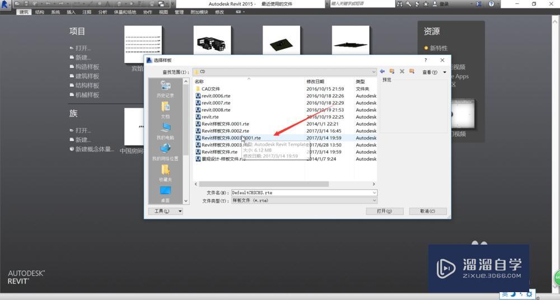Click the Exchange Apps X icon in title bar
Image resolution: width=560 pixels, height=300 pixels.
point(479,4)
